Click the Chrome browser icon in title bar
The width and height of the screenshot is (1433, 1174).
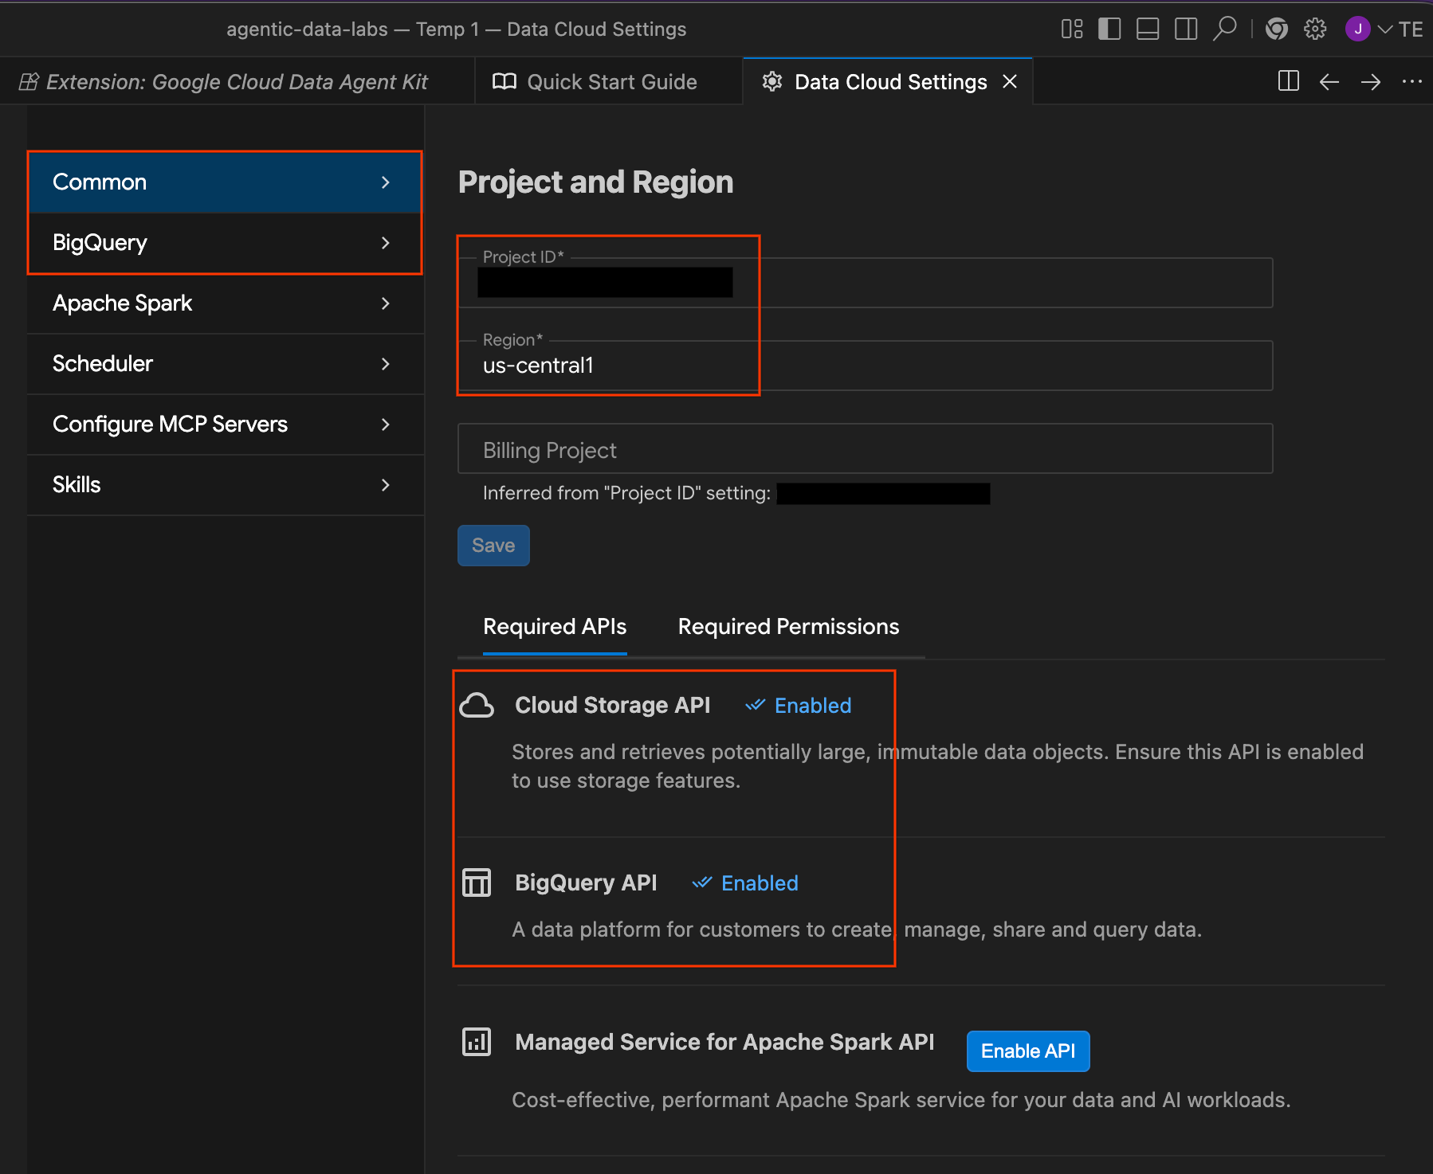[1277, 29]
